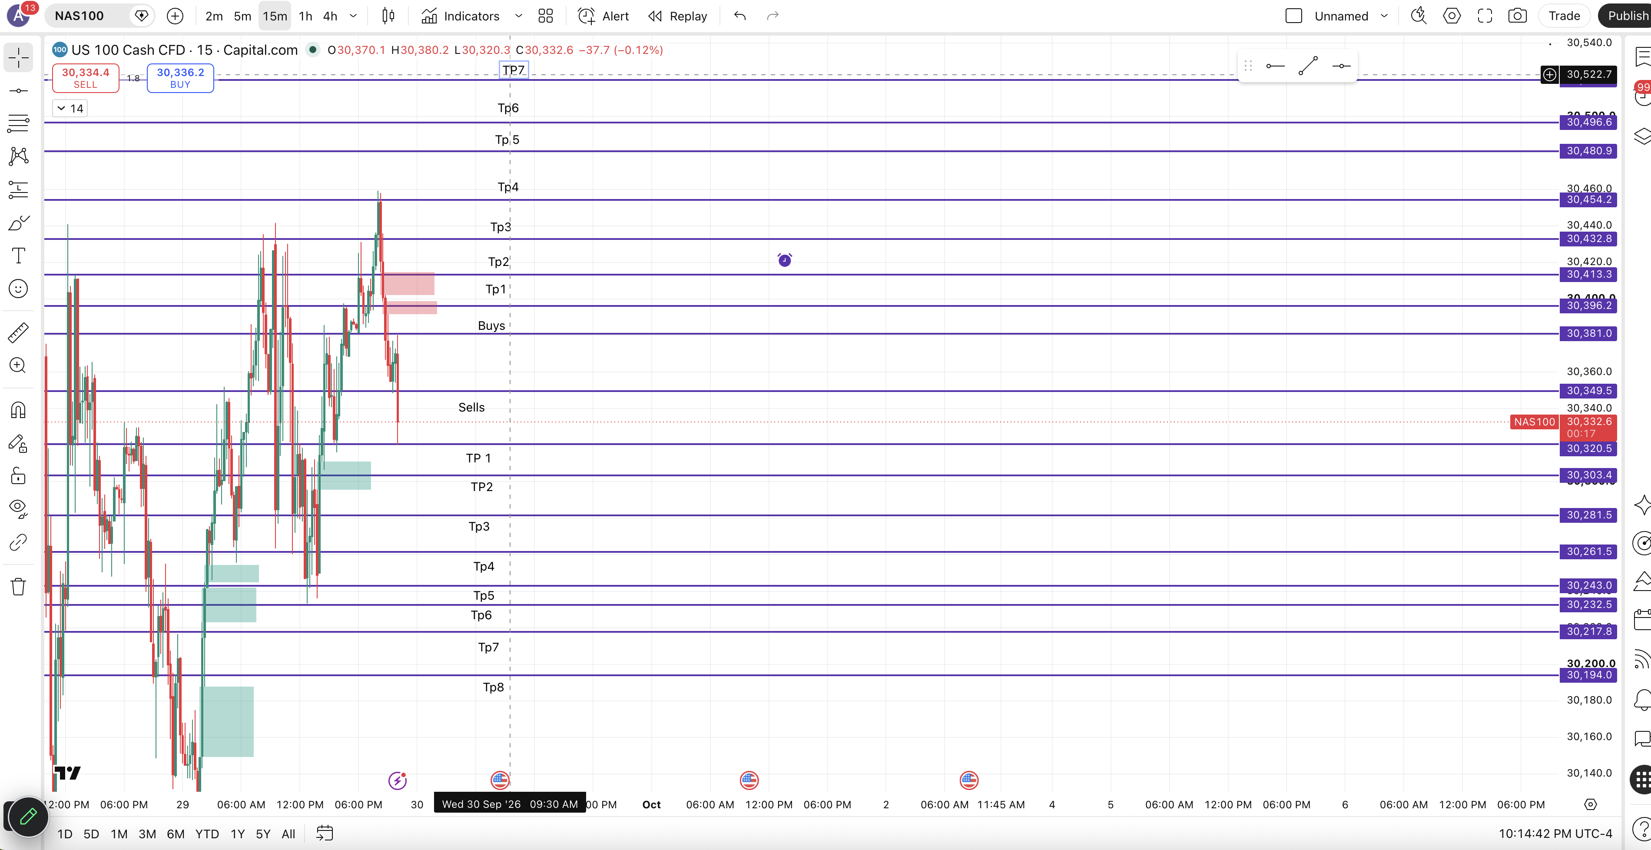
Task: Toggle stay in drawing mode
Action: 19,443
